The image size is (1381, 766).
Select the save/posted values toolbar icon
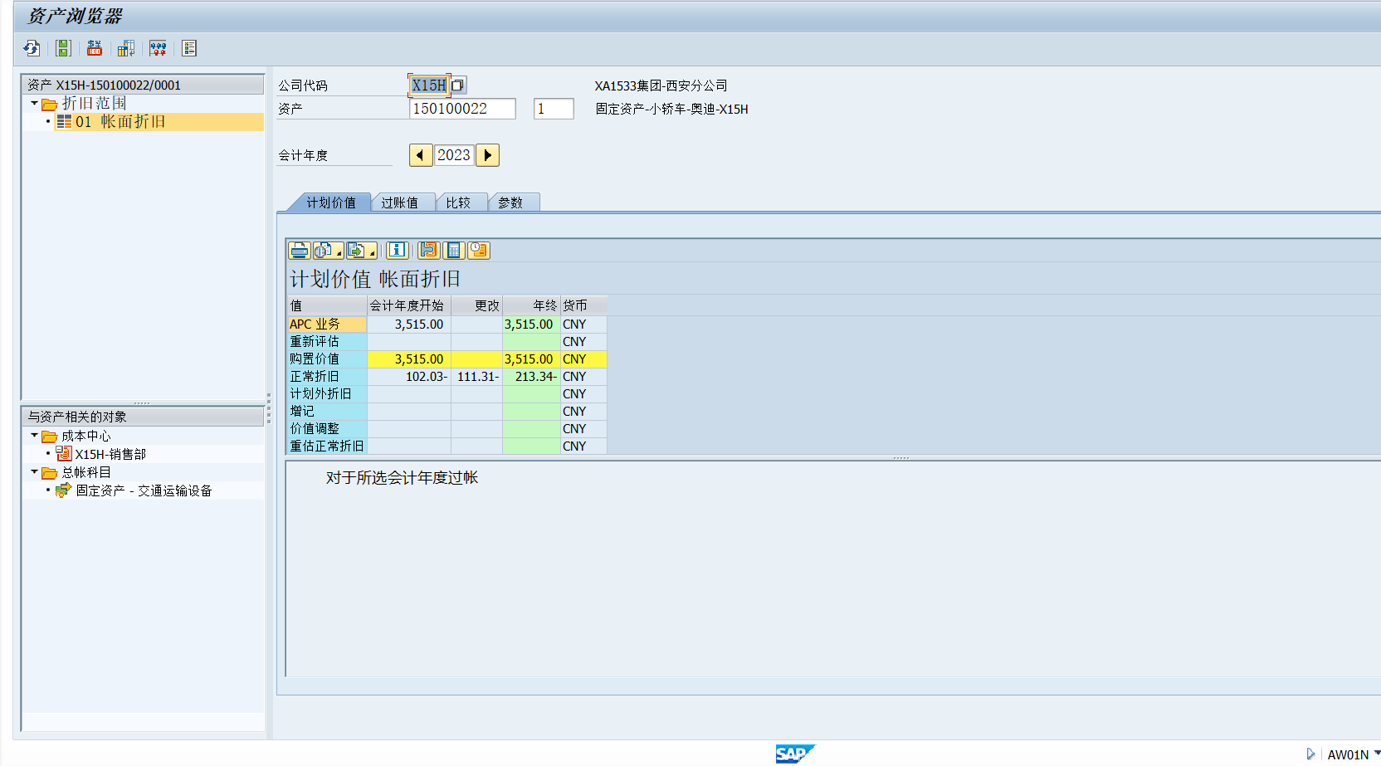tap(63, 48)
